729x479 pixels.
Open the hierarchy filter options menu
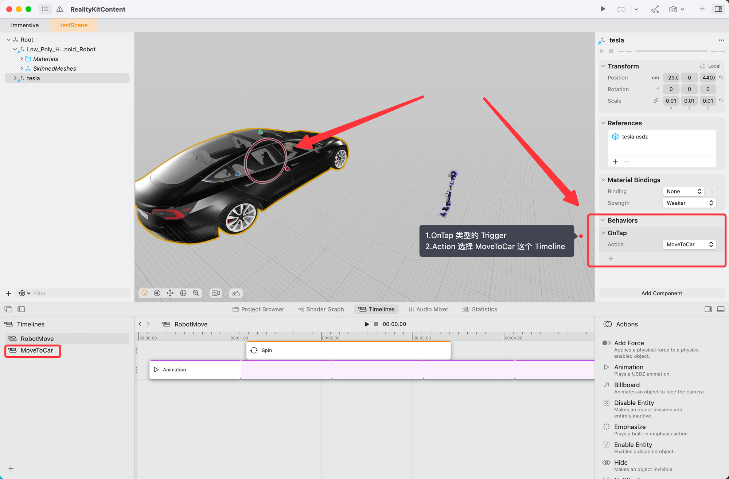coord(24,293)
